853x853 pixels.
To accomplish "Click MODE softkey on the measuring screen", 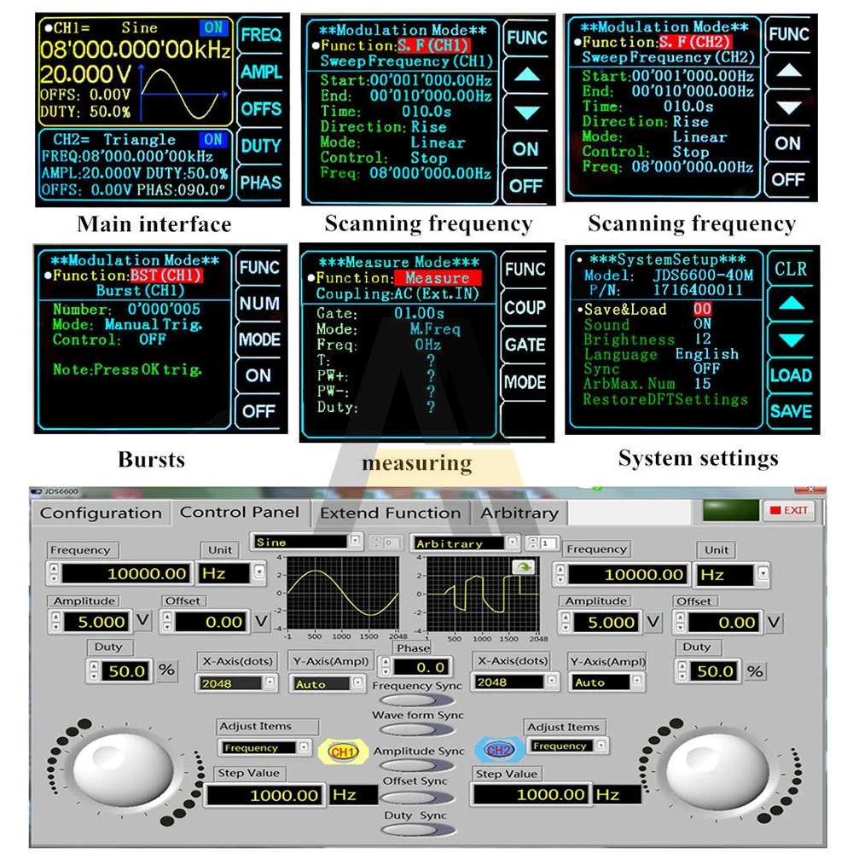I will [x=525, y=382].
